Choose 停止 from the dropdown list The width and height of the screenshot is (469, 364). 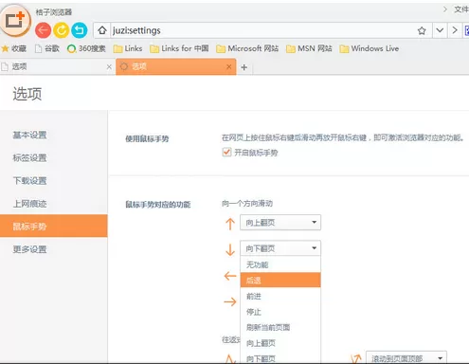click(280, 312)
